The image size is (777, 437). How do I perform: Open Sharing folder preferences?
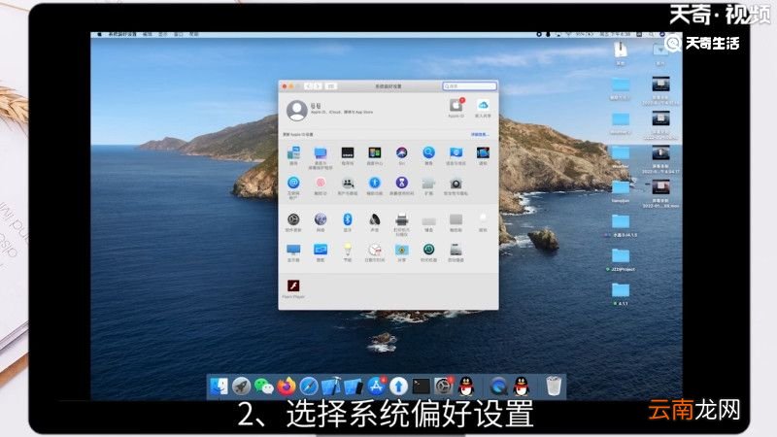[x=401, y=250]
